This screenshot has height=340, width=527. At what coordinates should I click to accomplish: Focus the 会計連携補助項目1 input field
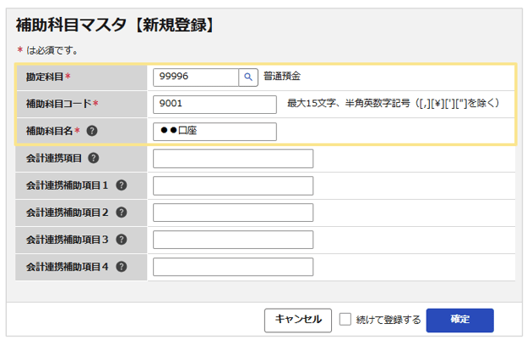click(233, 186)
